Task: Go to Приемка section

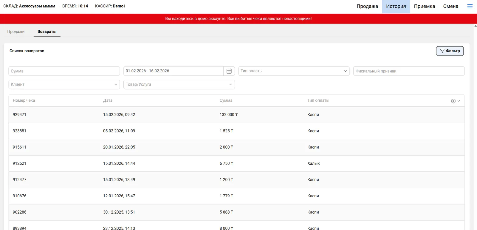Action: 424,6
